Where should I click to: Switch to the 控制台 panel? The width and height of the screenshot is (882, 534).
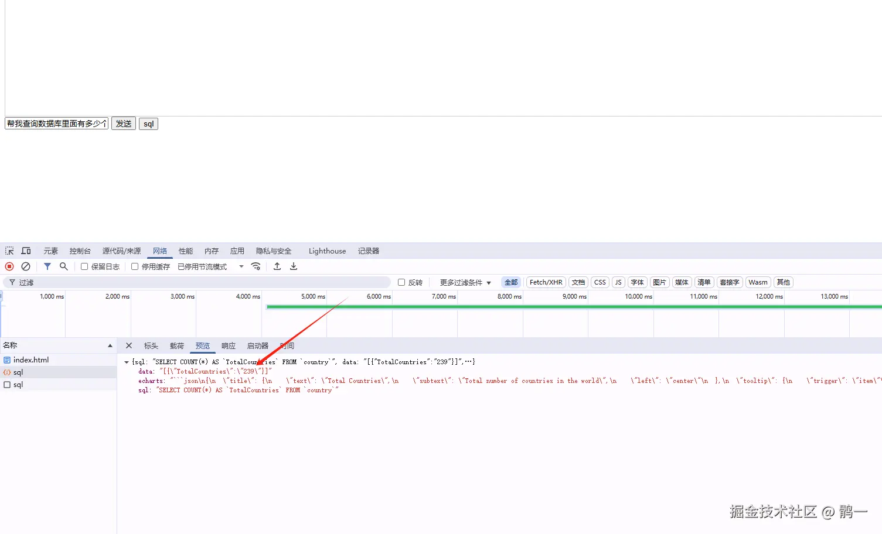(80, 251)
